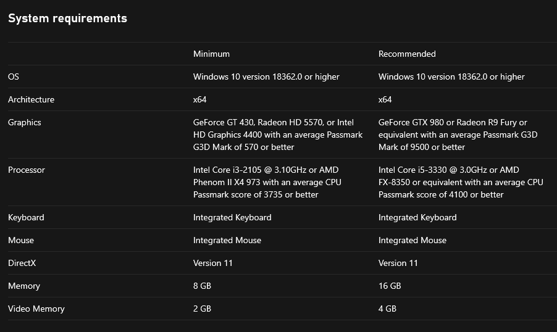Click the System requirements heading
557x332 pixels.
click(x=67, y=19)
